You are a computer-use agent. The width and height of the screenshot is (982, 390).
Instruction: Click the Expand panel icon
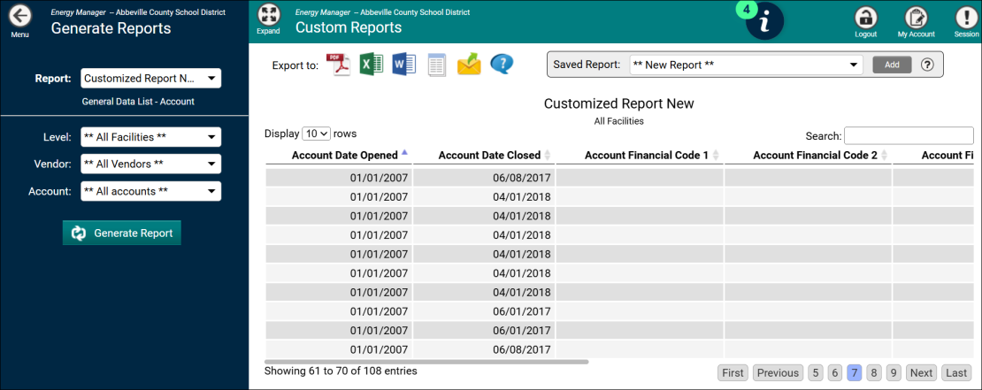click(268, 15)
